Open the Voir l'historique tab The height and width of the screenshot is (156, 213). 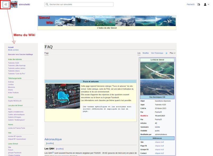[x=157, y=53]
